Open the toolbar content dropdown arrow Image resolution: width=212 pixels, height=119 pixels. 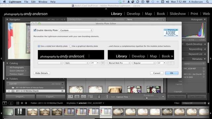coord(163,97)
